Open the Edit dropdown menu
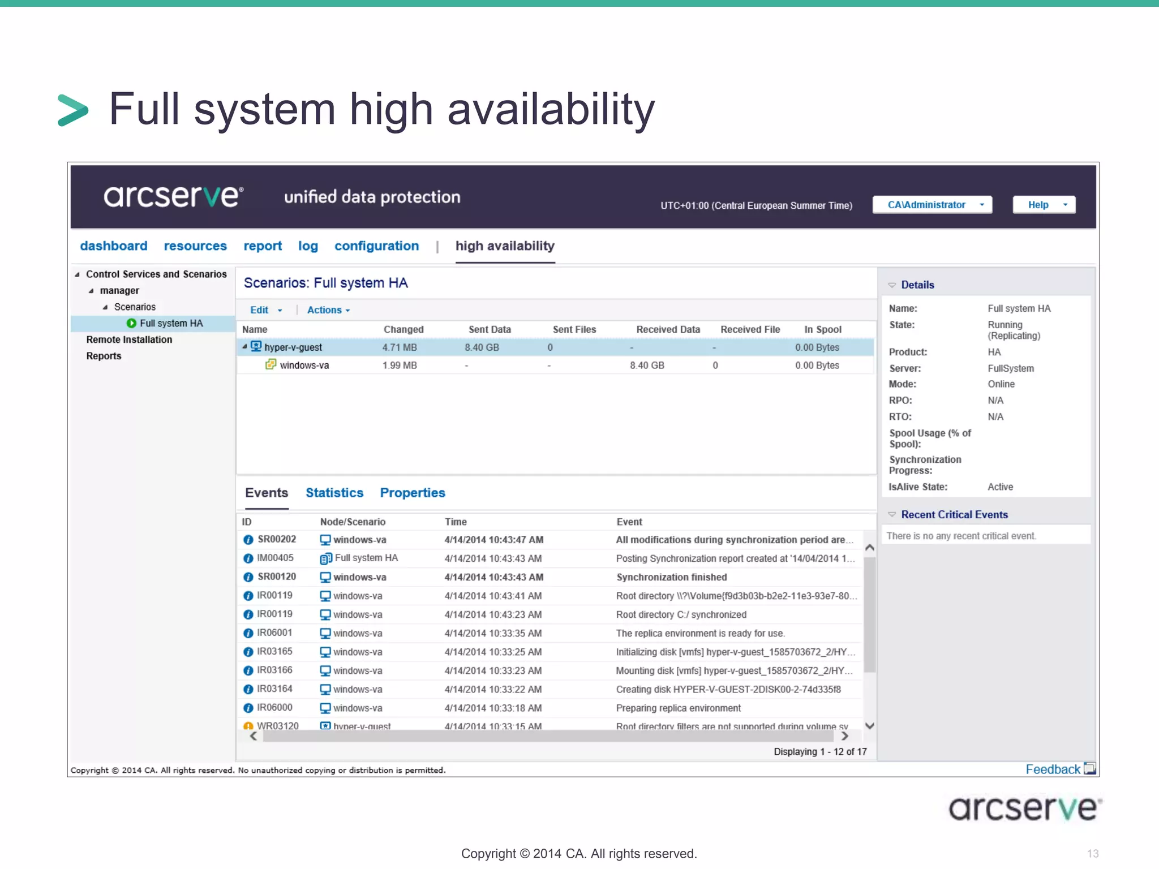The image size is (1159, 869). (266, 310)
